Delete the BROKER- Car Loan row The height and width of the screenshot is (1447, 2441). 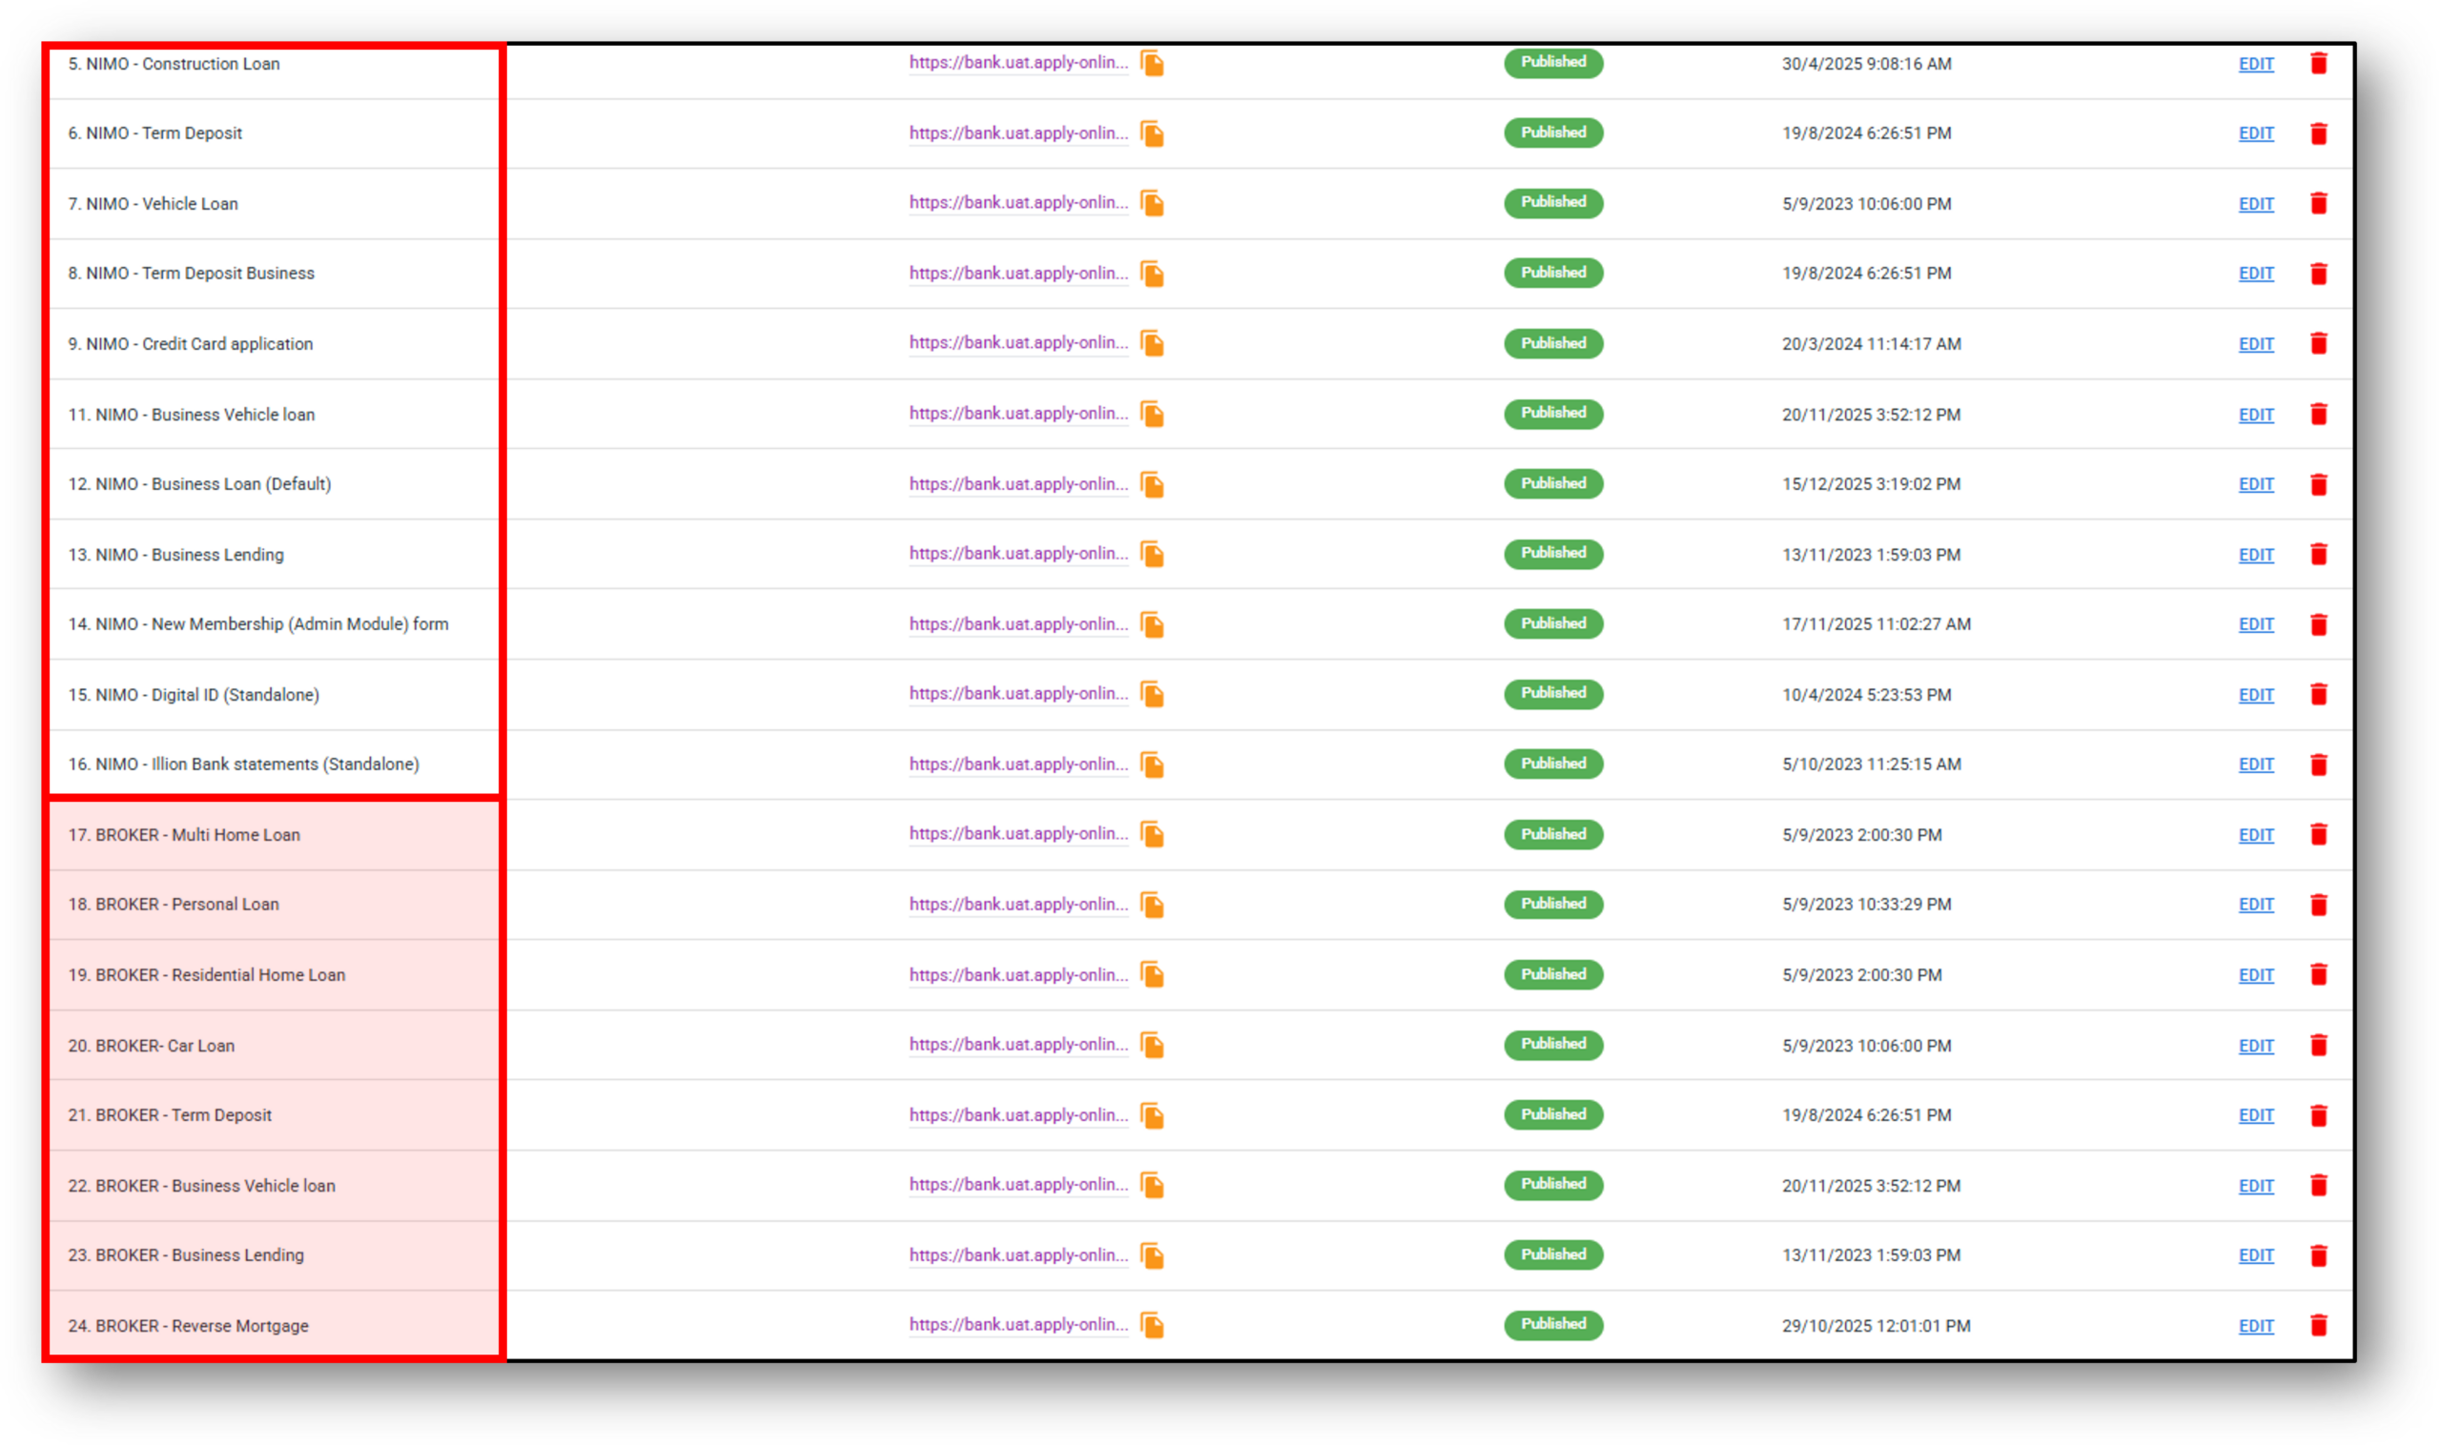(2318, 1046)
